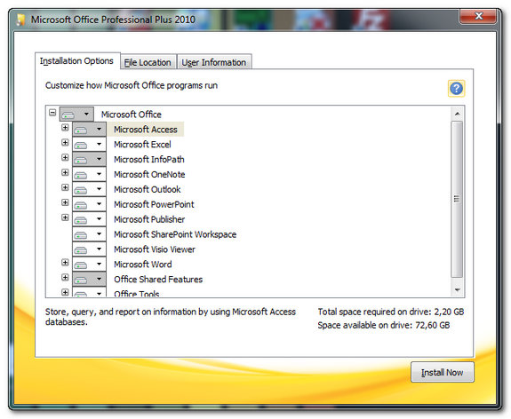Click the Install Now button

[x=443, y=372]
